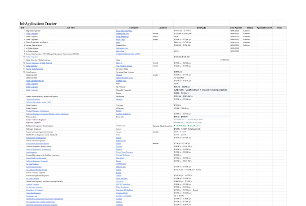
Task: Open the Software Developer, Senior (SED) link
Action: (39, 102)
